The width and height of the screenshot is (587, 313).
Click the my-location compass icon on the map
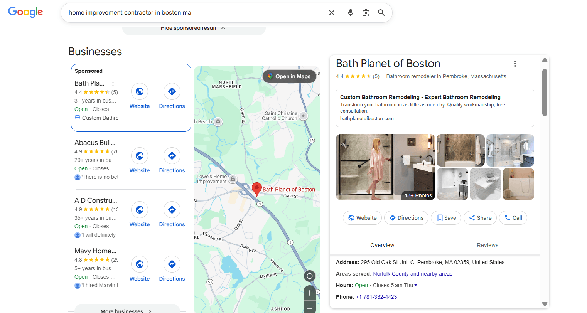point(310,276)
